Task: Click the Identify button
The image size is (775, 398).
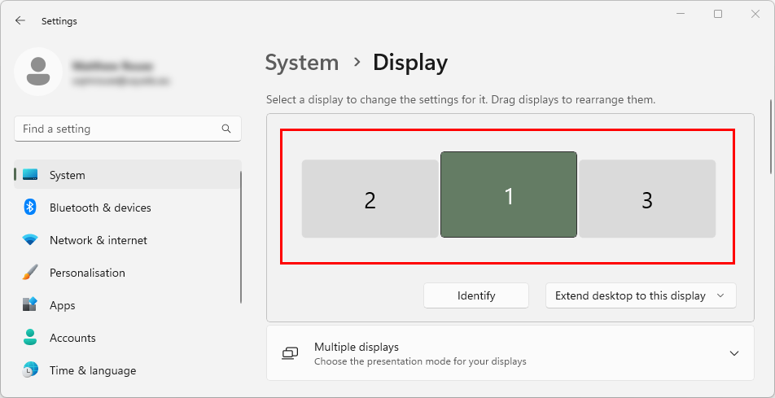Action: 476,295
